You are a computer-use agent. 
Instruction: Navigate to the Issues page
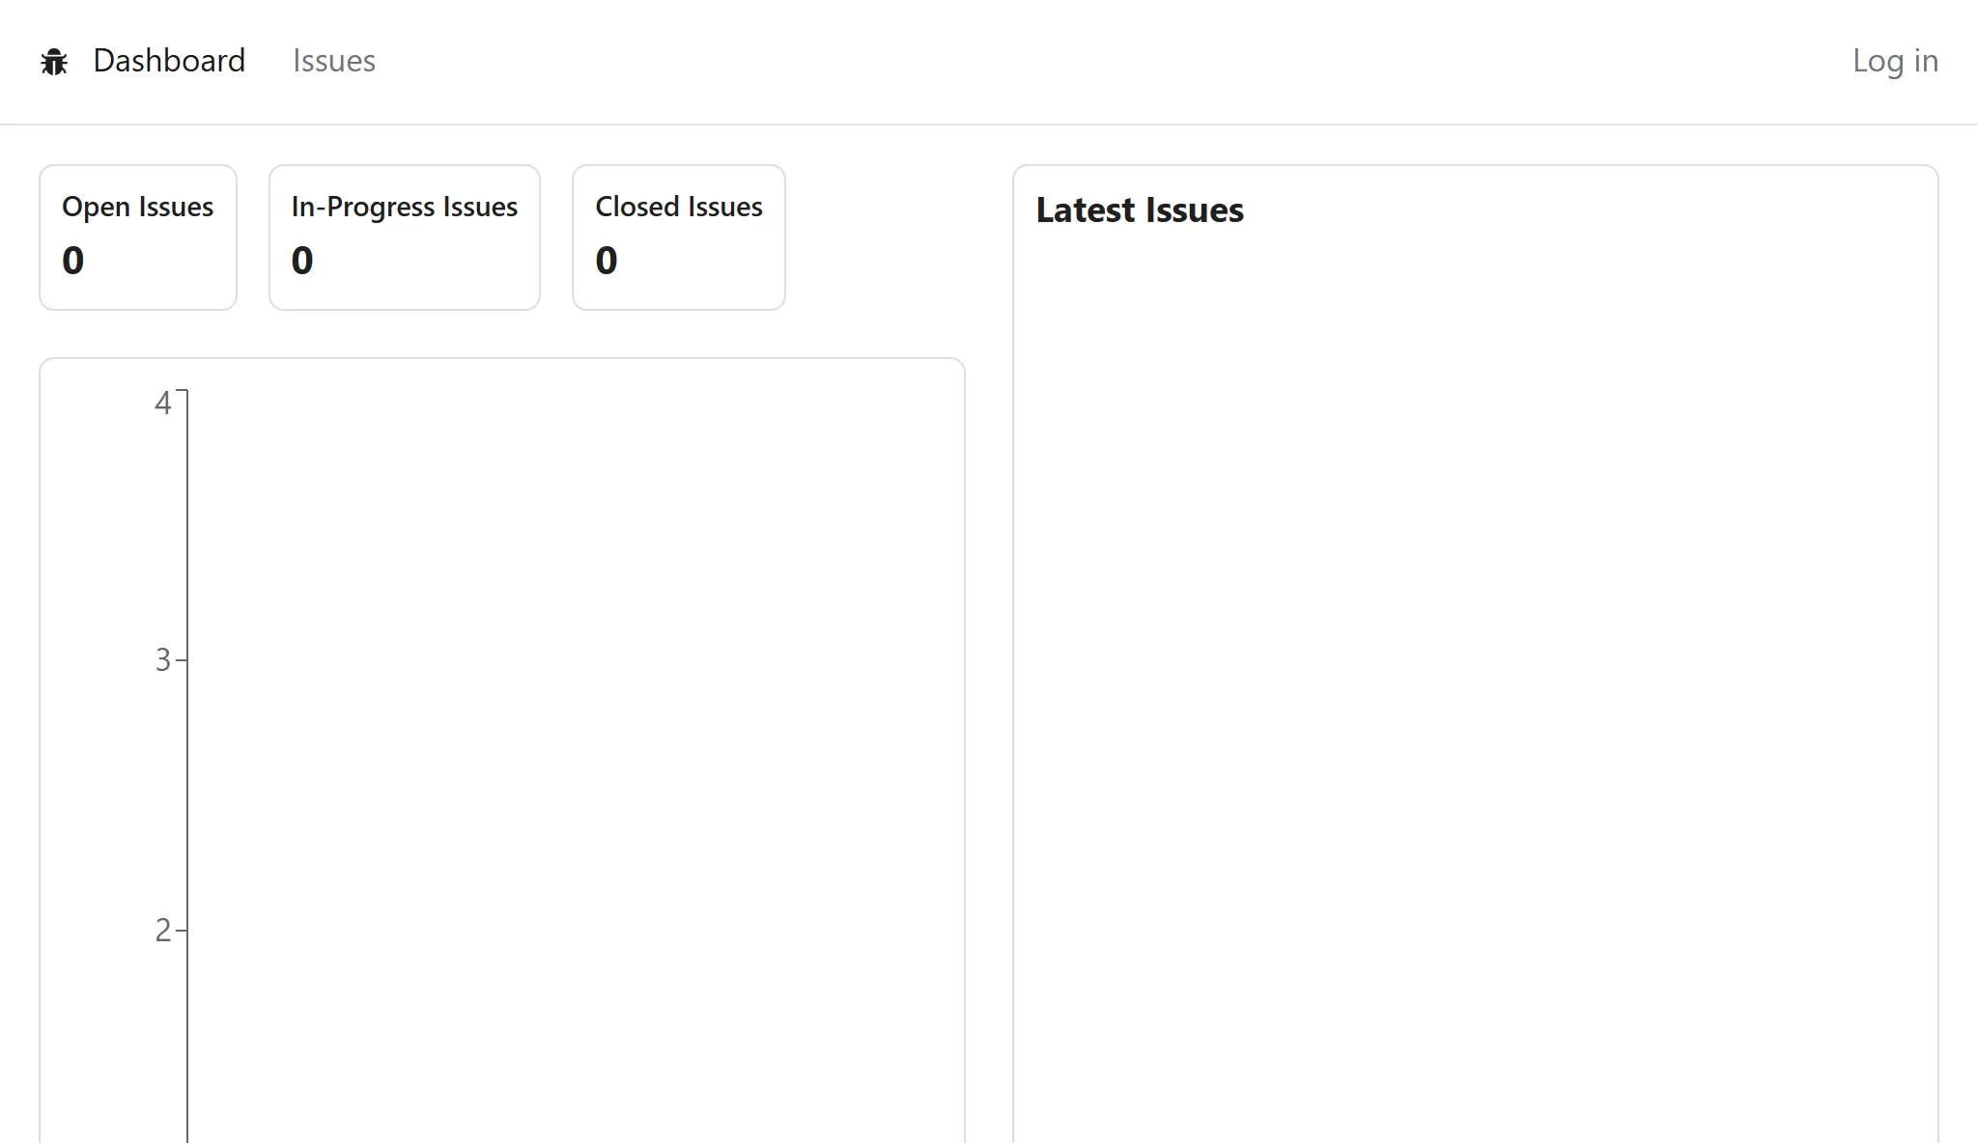point(333,61)
